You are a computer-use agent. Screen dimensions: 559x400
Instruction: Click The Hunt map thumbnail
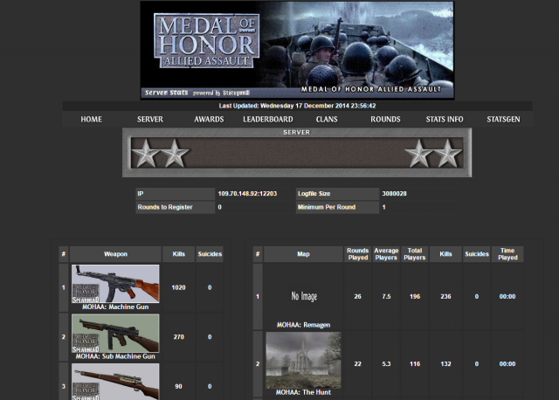point(303,361)
